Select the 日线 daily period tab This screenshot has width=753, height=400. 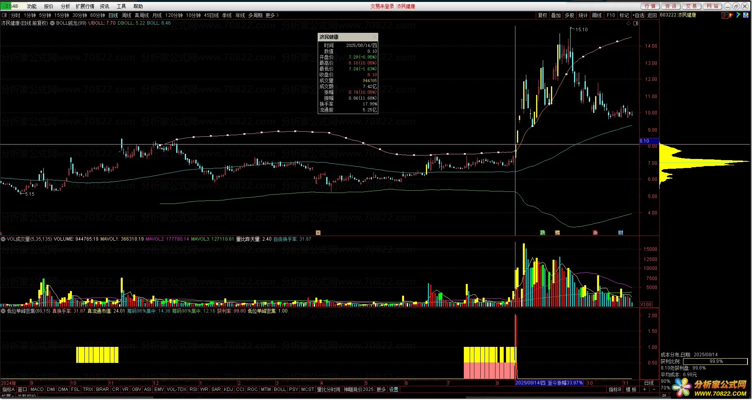pyautogui.click(x=113, y=15)
